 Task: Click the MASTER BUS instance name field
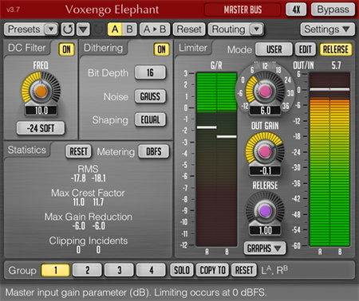tap(243, 10)
